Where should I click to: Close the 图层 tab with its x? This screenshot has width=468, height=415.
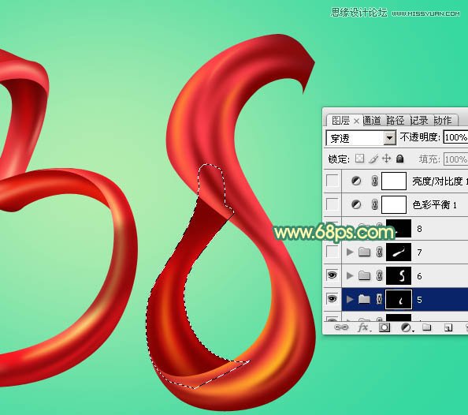356,121
